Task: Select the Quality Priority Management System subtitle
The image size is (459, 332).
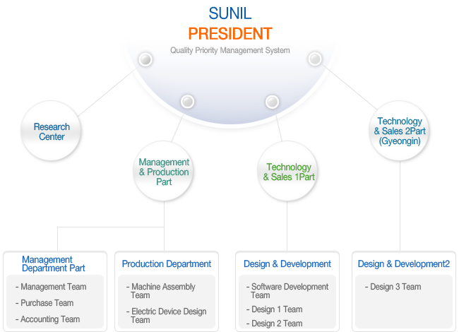Action: [x=230, y=50]
